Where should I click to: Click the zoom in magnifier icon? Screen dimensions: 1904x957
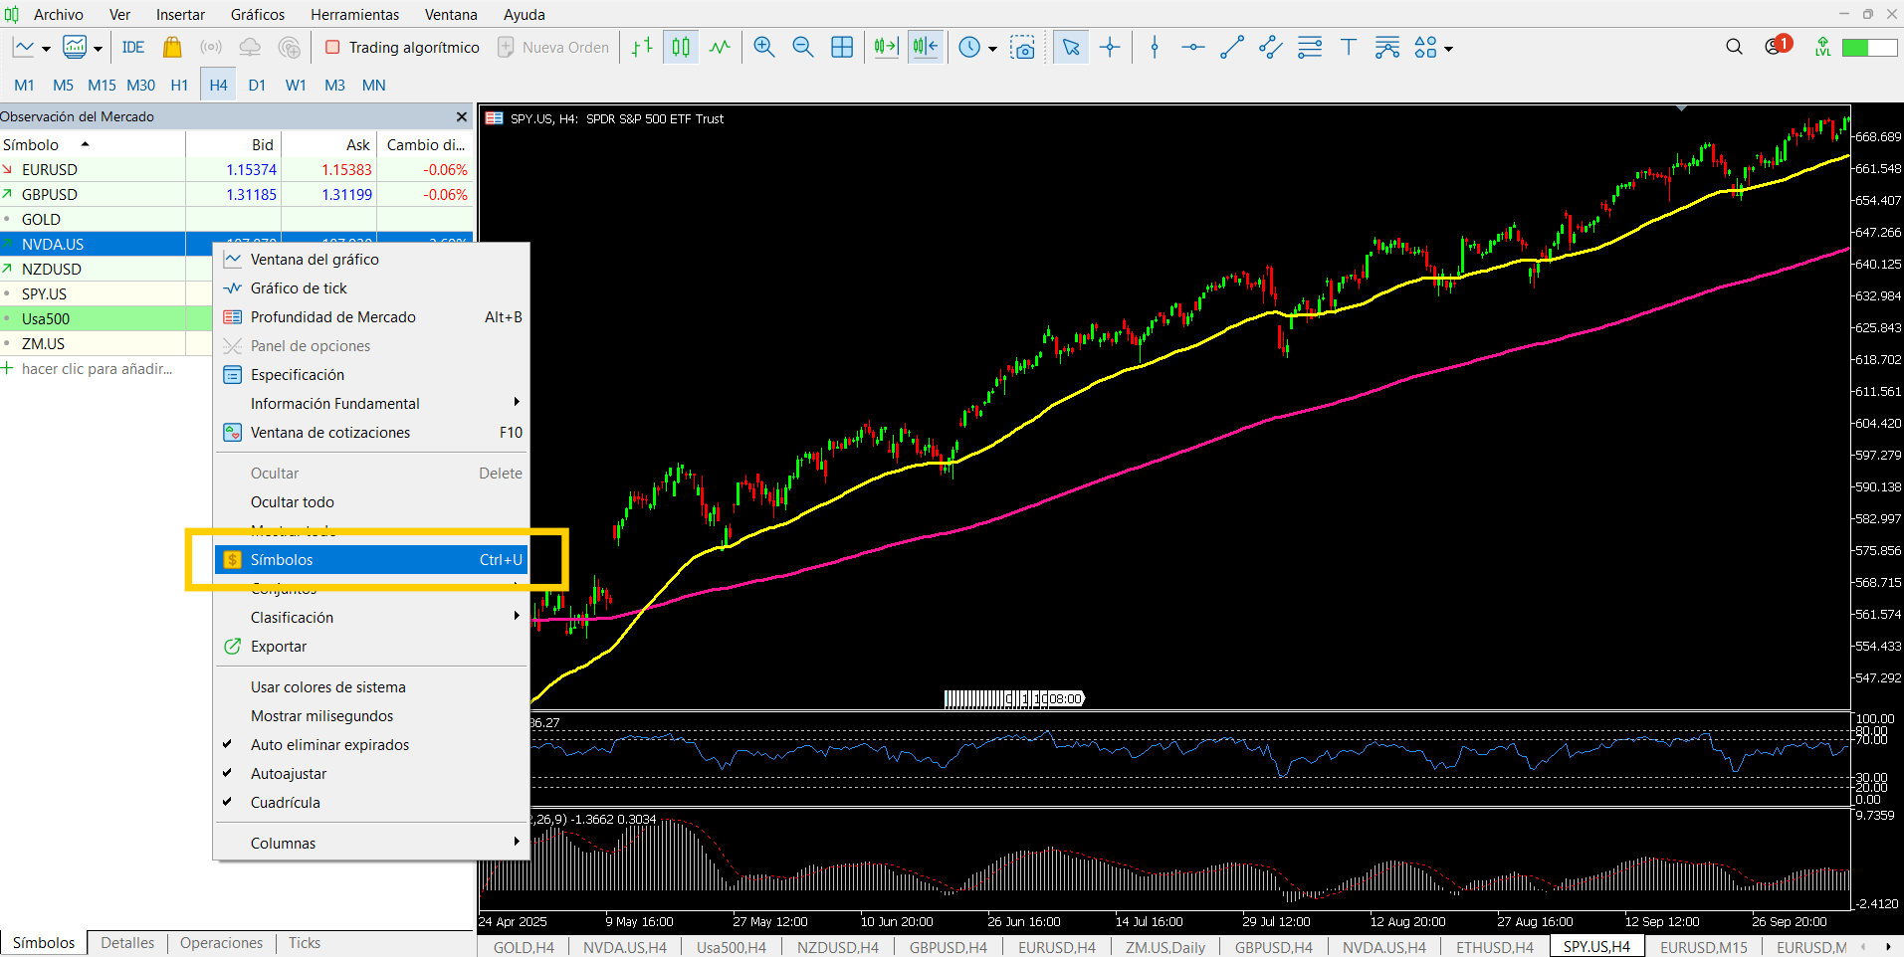coord(763,48)
